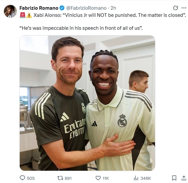The width and height of the screenshot is (188, 183).
Task: Like the post with the heart icon
Action: (98, 178)
